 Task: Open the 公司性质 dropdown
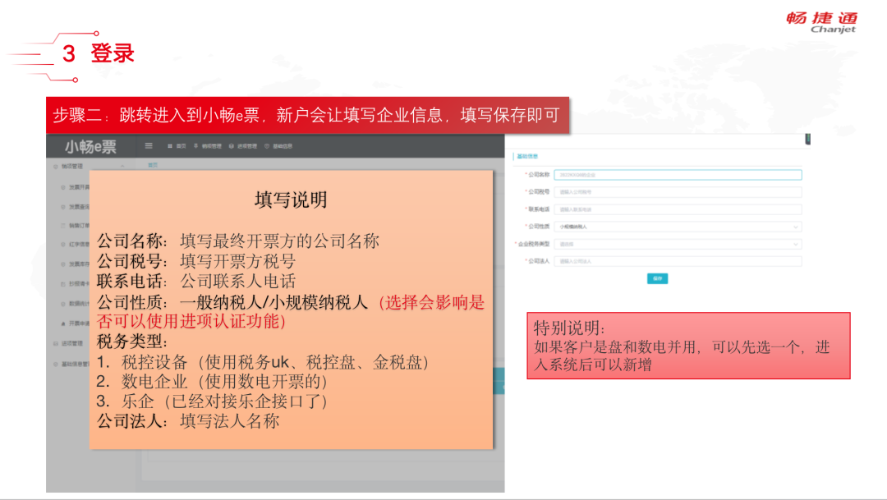pyautogui.click(x=678, y=227)
